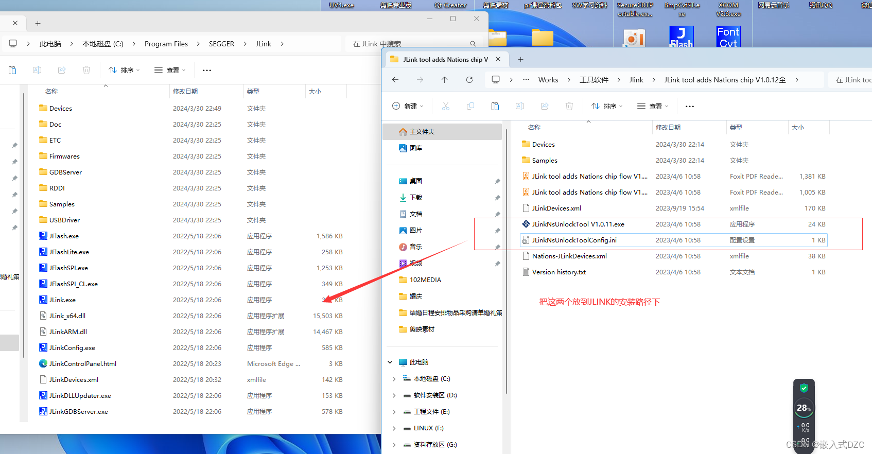Click the JLinkControlPanel.html Edge icon
Image resolution: width=872 pixels, height=454 pixels.
pos(43,363)
